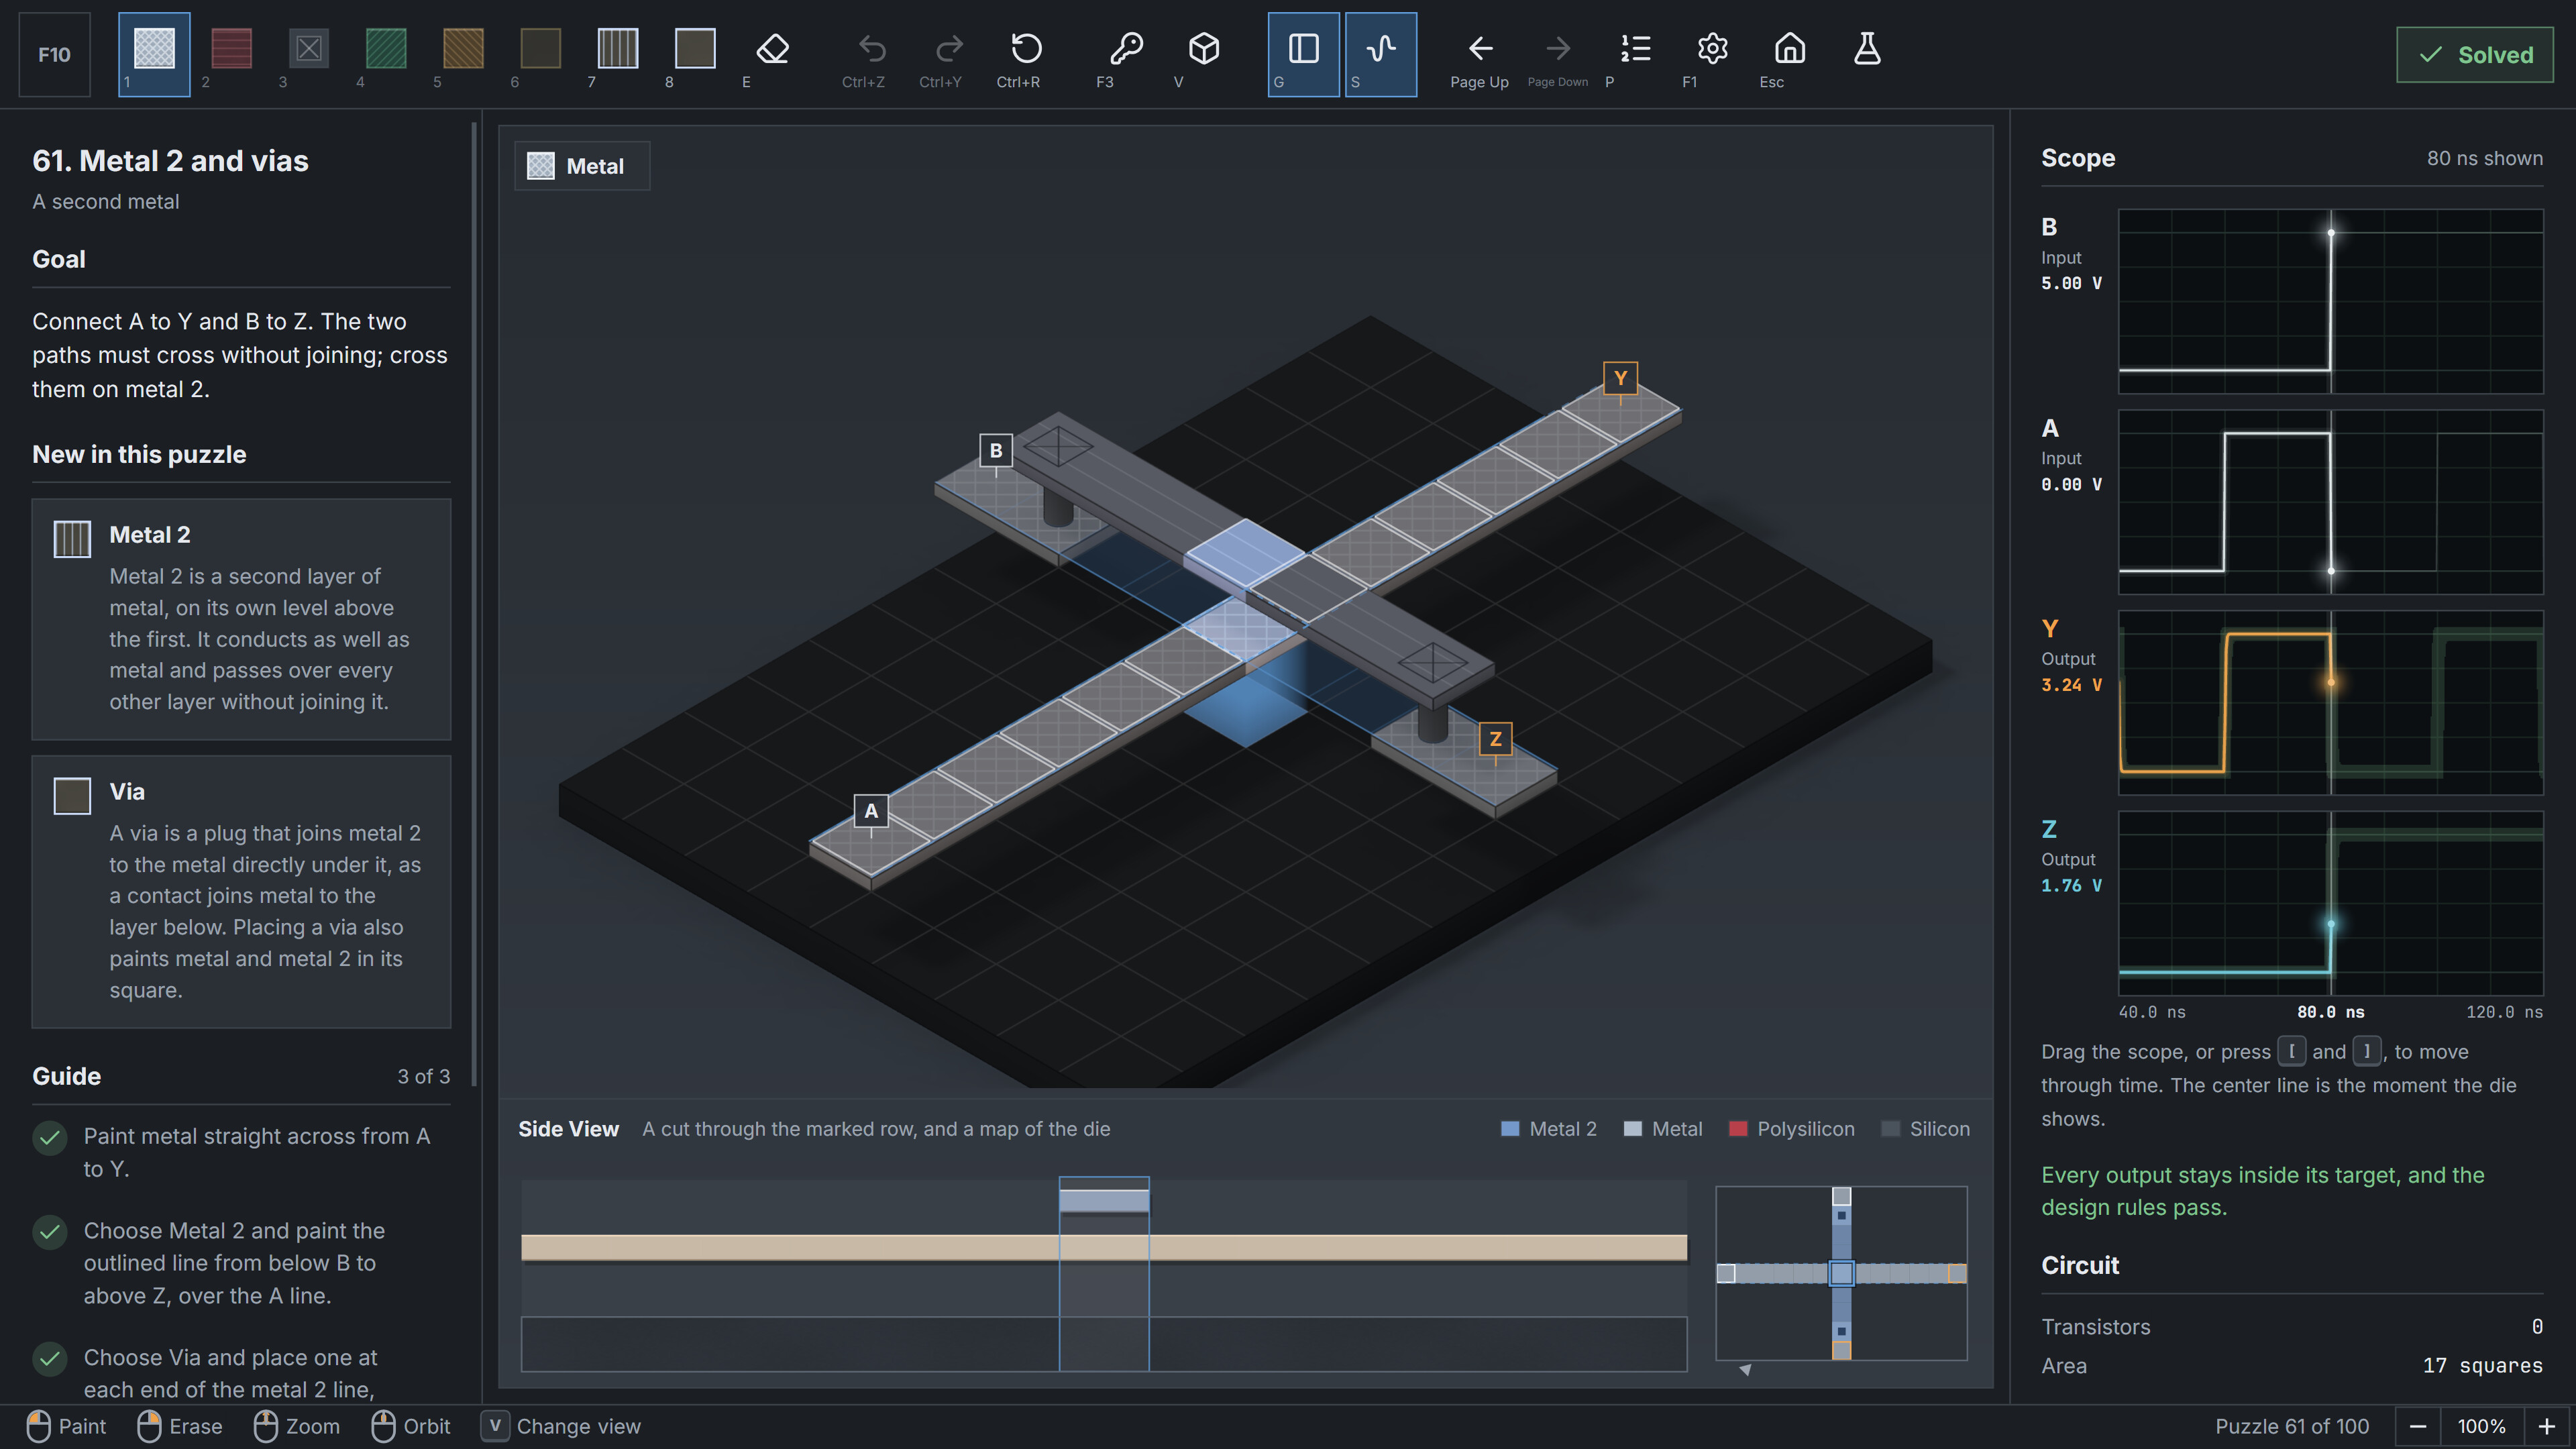Click the Z output pin label
The height and width of the screenshot is (1449, 2576).
(x=1495, y=739)
